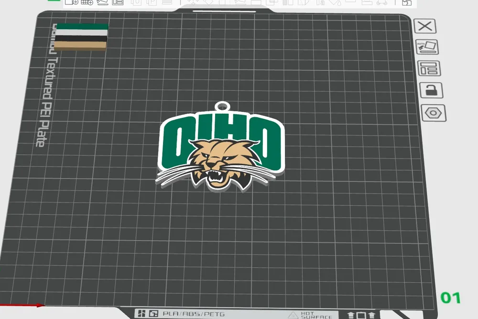Remove the plate using its X icon

(x=425, y=26)
